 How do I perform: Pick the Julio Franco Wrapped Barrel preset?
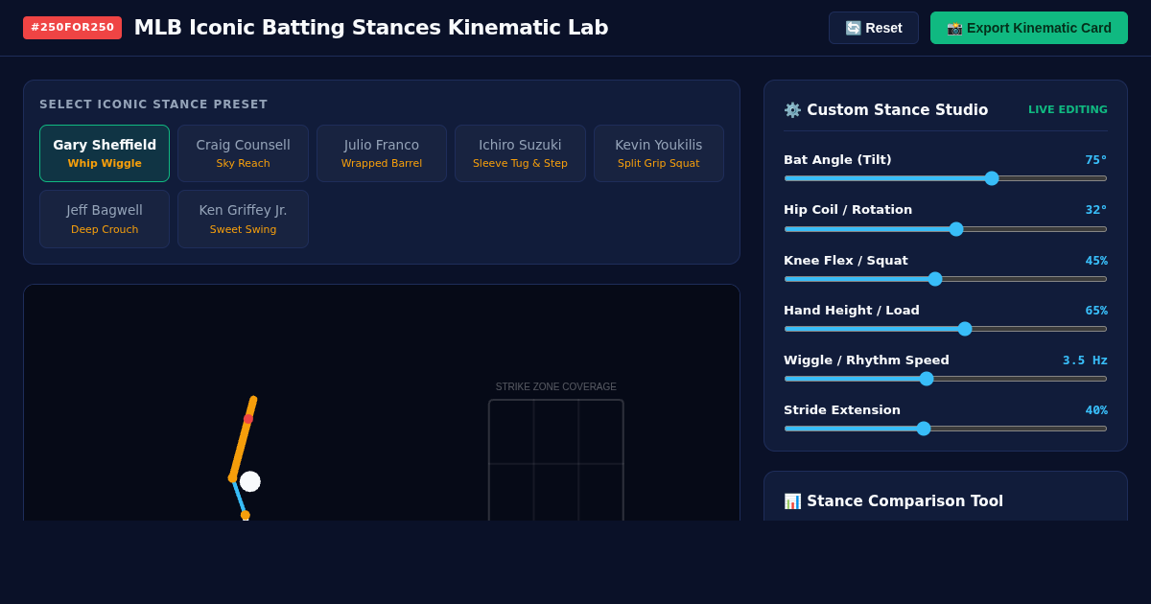382,153
